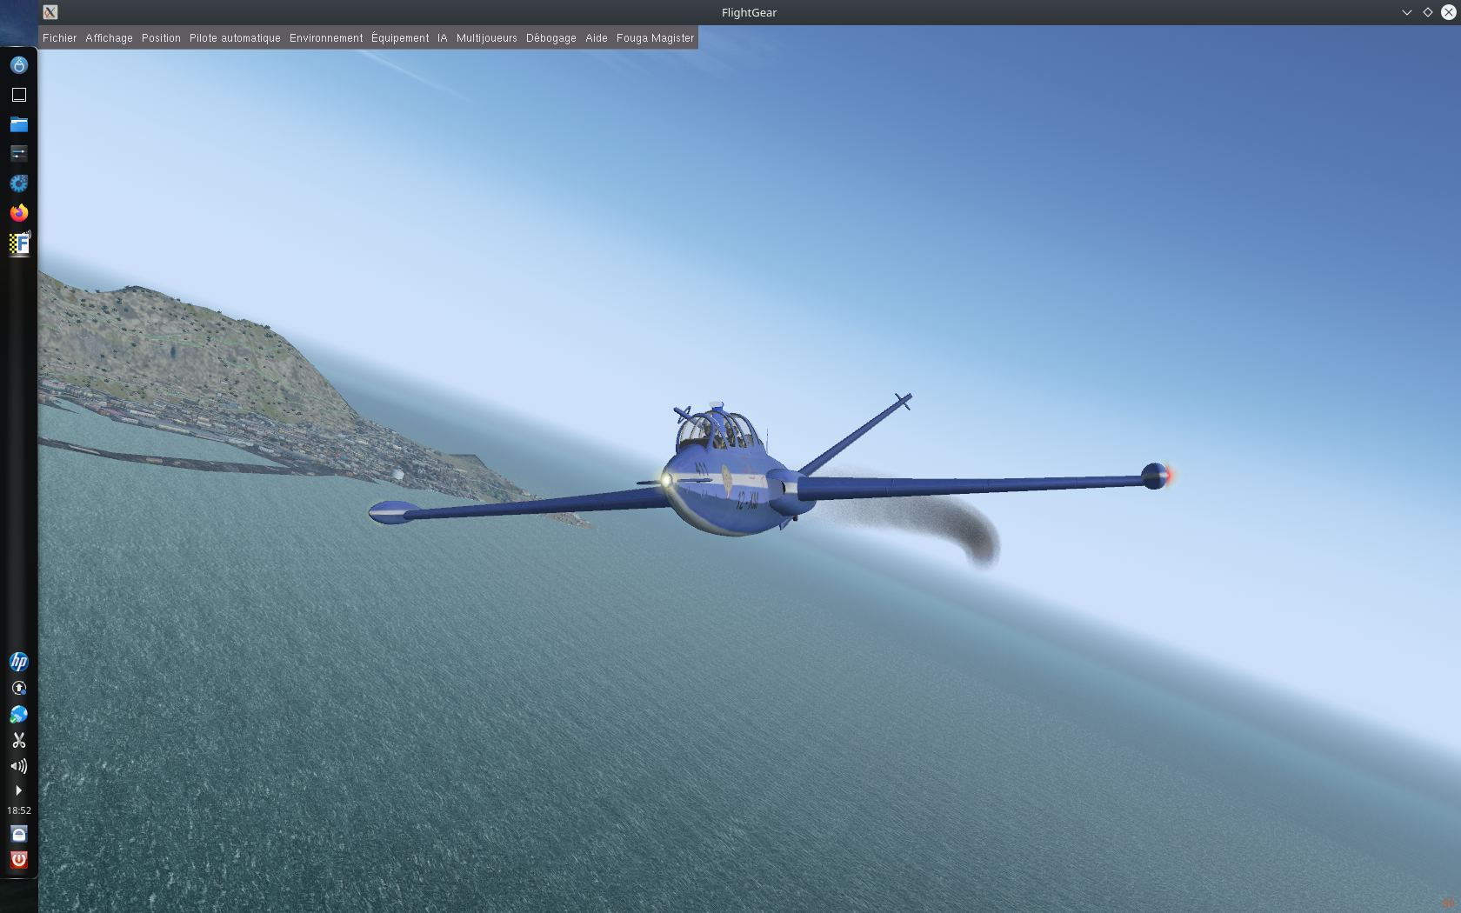This screenshot has width=1461, height=913.
Task: Open the Affichage menu
Action: coord(109,38)
